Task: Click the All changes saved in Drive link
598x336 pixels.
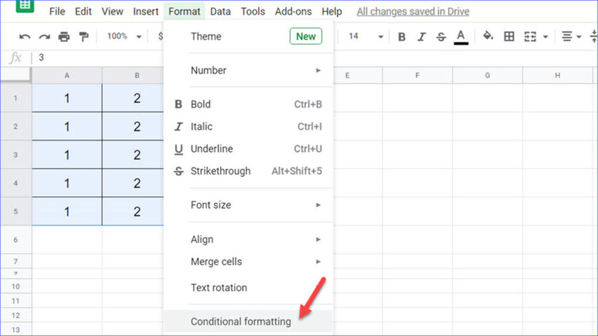Action: [413, 11]
